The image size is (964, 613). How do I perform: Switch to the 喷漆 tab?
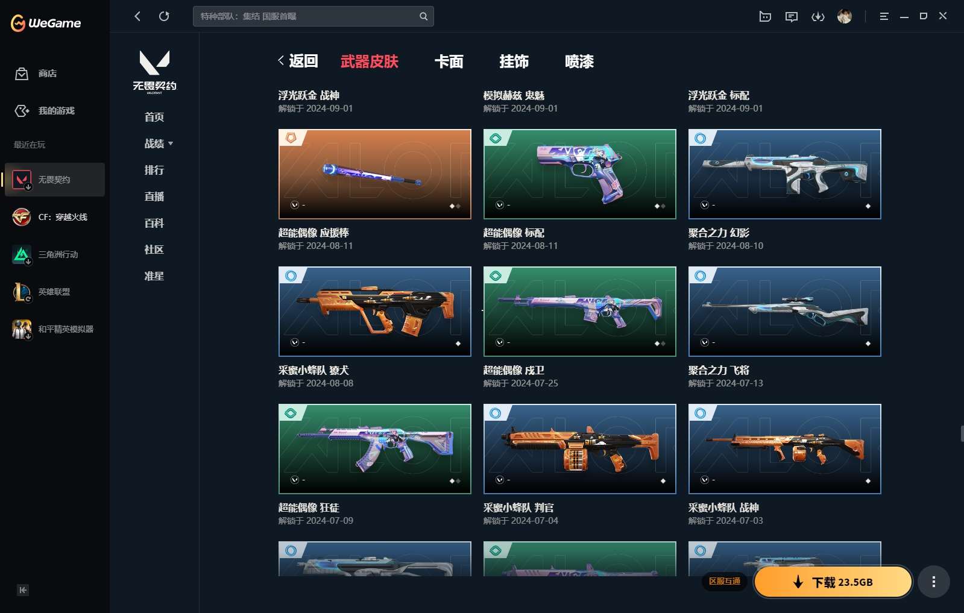click(579, 61)
